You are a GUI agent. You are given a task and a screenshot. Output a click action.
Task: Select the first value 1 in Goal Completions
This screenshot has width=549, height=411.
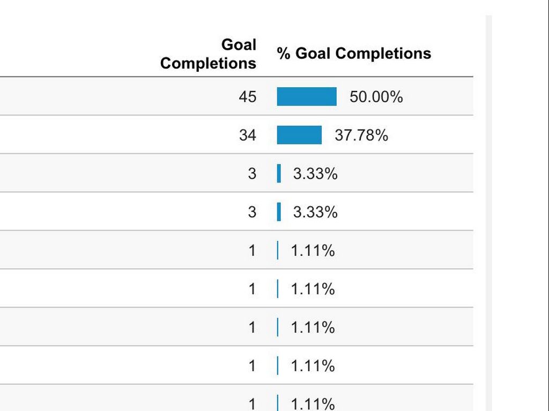[252, 250]
